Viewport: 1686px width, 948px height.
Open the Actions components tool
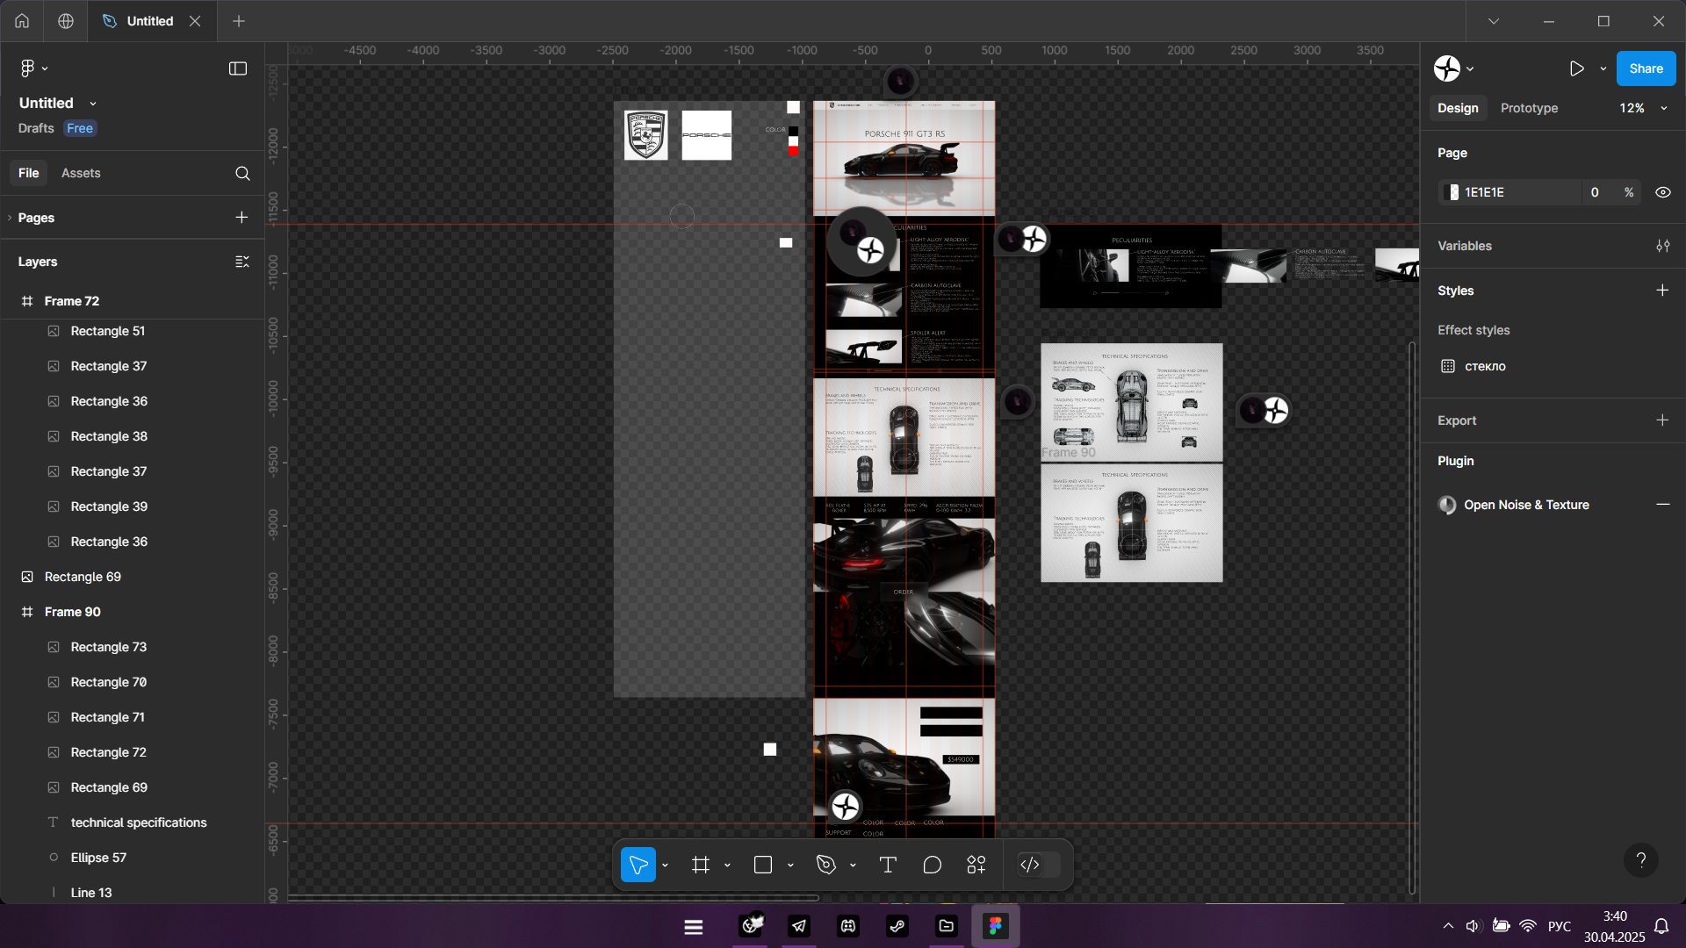click(976, 865)
